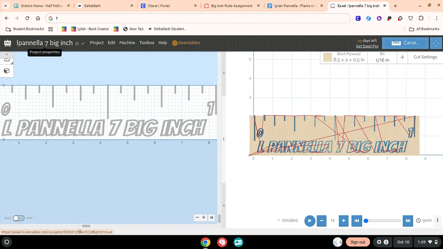This screenshot has width=443, height=249.
Task: Collapse the preview pane with left chevrons
Action: [x=223, y=205]
